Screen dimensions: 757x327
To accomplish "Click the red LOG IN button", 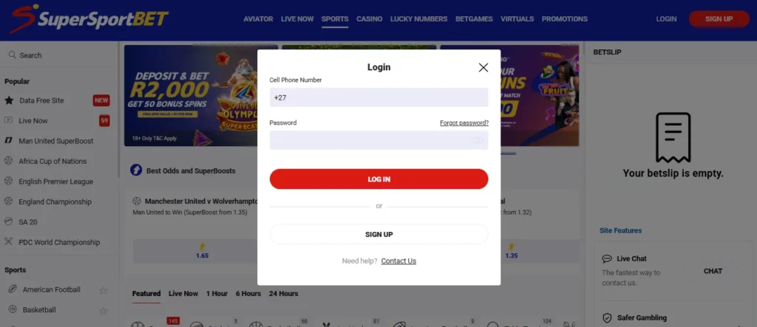I will pos(379,179).
